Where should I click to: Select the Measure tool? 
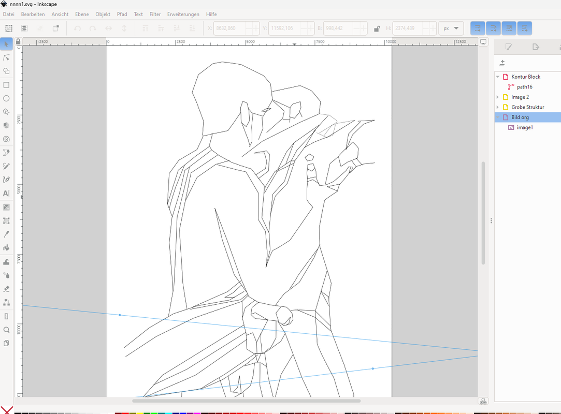point(6,316)
